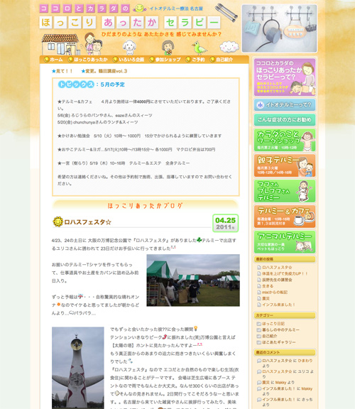
Task: Click the hanging pots header photo
Action: [279, 28]
